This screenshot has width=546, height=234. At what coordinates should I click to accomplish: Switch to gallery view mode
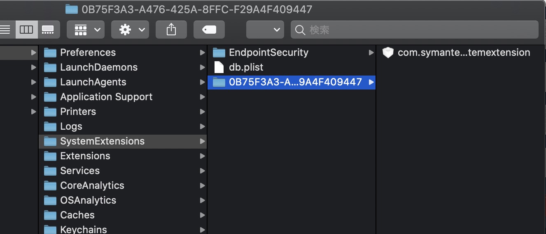tap(48, 30)
